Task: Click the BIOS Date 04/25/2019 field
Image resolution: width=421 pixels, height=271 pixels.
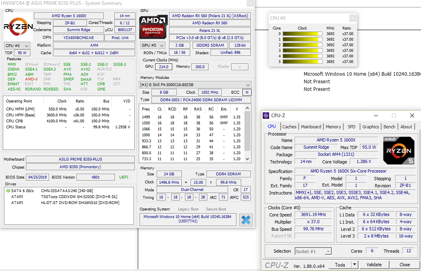Action: tap(37, 177)
